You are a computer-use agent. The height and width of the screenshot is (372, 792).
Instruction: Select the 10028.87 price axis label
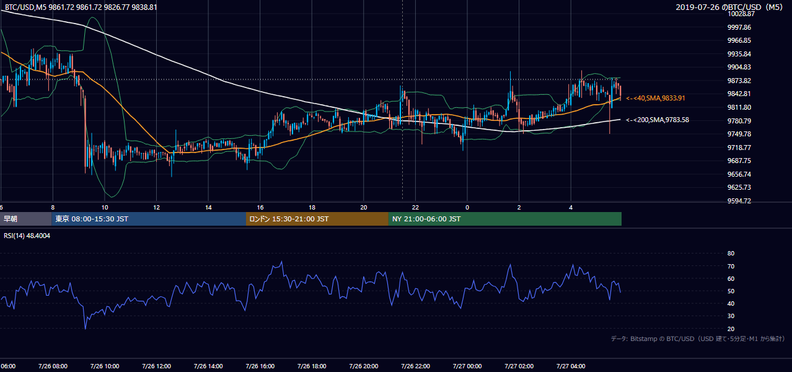tap(741, 14)
